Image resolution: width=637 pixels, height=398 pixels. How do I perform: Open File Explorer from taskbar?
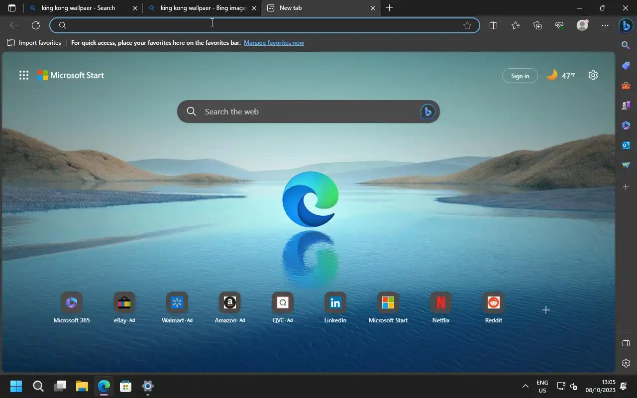click(82, 386)
